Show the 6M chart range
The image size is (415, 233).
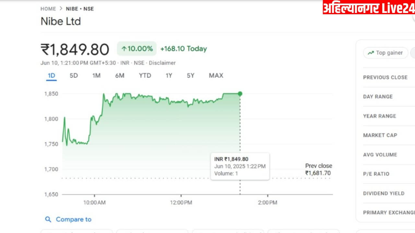coord(120,75)
